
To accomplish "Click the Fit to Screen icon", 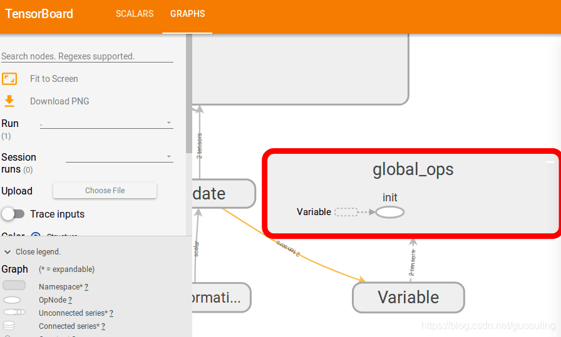I will pyautogui.click(x=9, y=79).
